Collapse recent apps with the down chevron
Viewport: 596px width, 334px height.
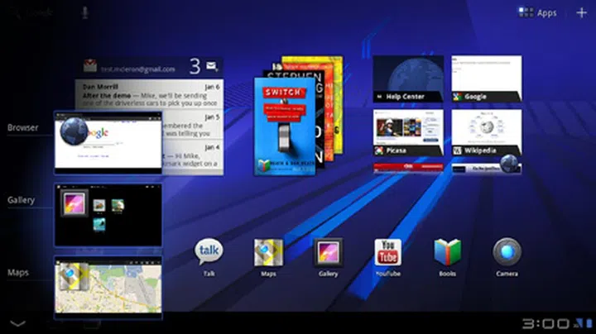17,323
